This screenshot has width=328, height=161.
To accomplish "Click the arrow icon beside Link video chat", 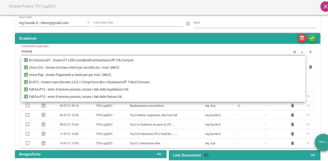I will 188,23.
